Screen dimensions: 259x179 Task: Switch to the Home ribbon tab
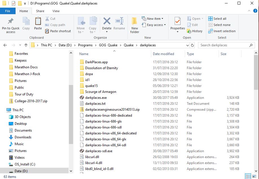click(24, 11)
